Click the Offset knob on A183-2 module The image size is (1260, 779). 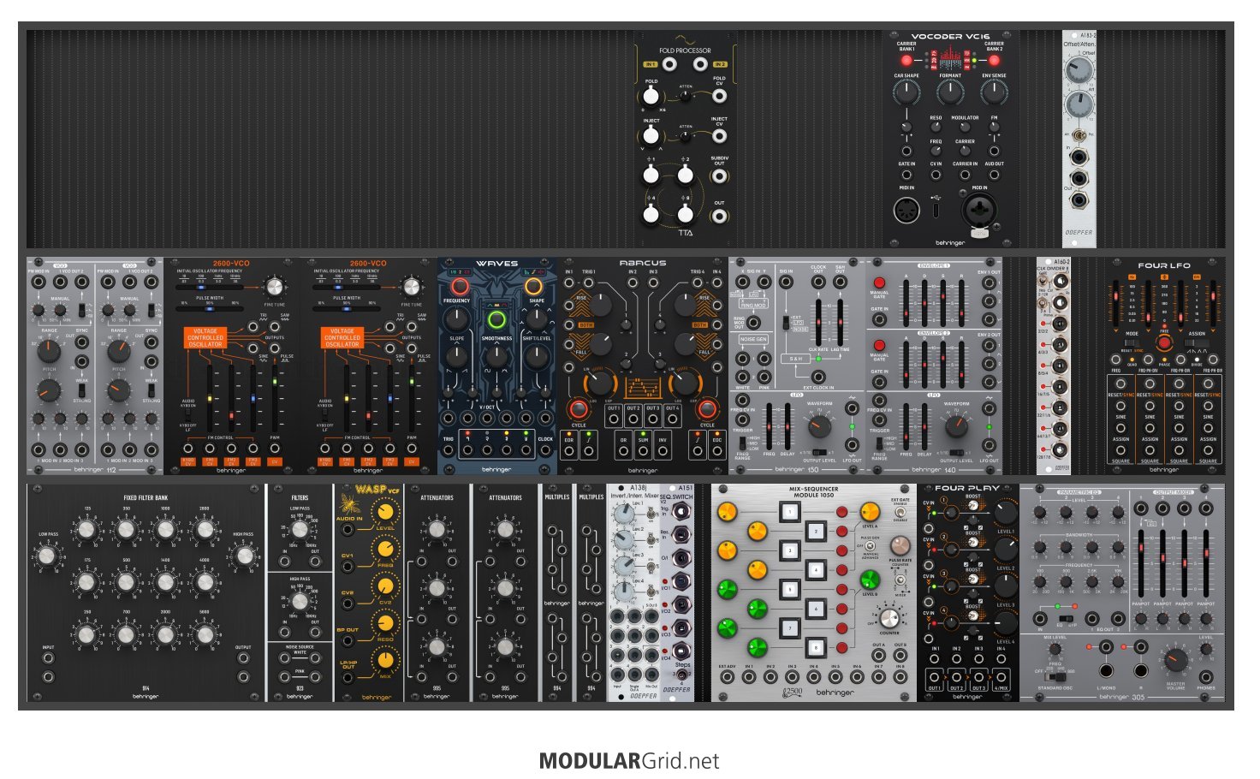point(1078,71)
